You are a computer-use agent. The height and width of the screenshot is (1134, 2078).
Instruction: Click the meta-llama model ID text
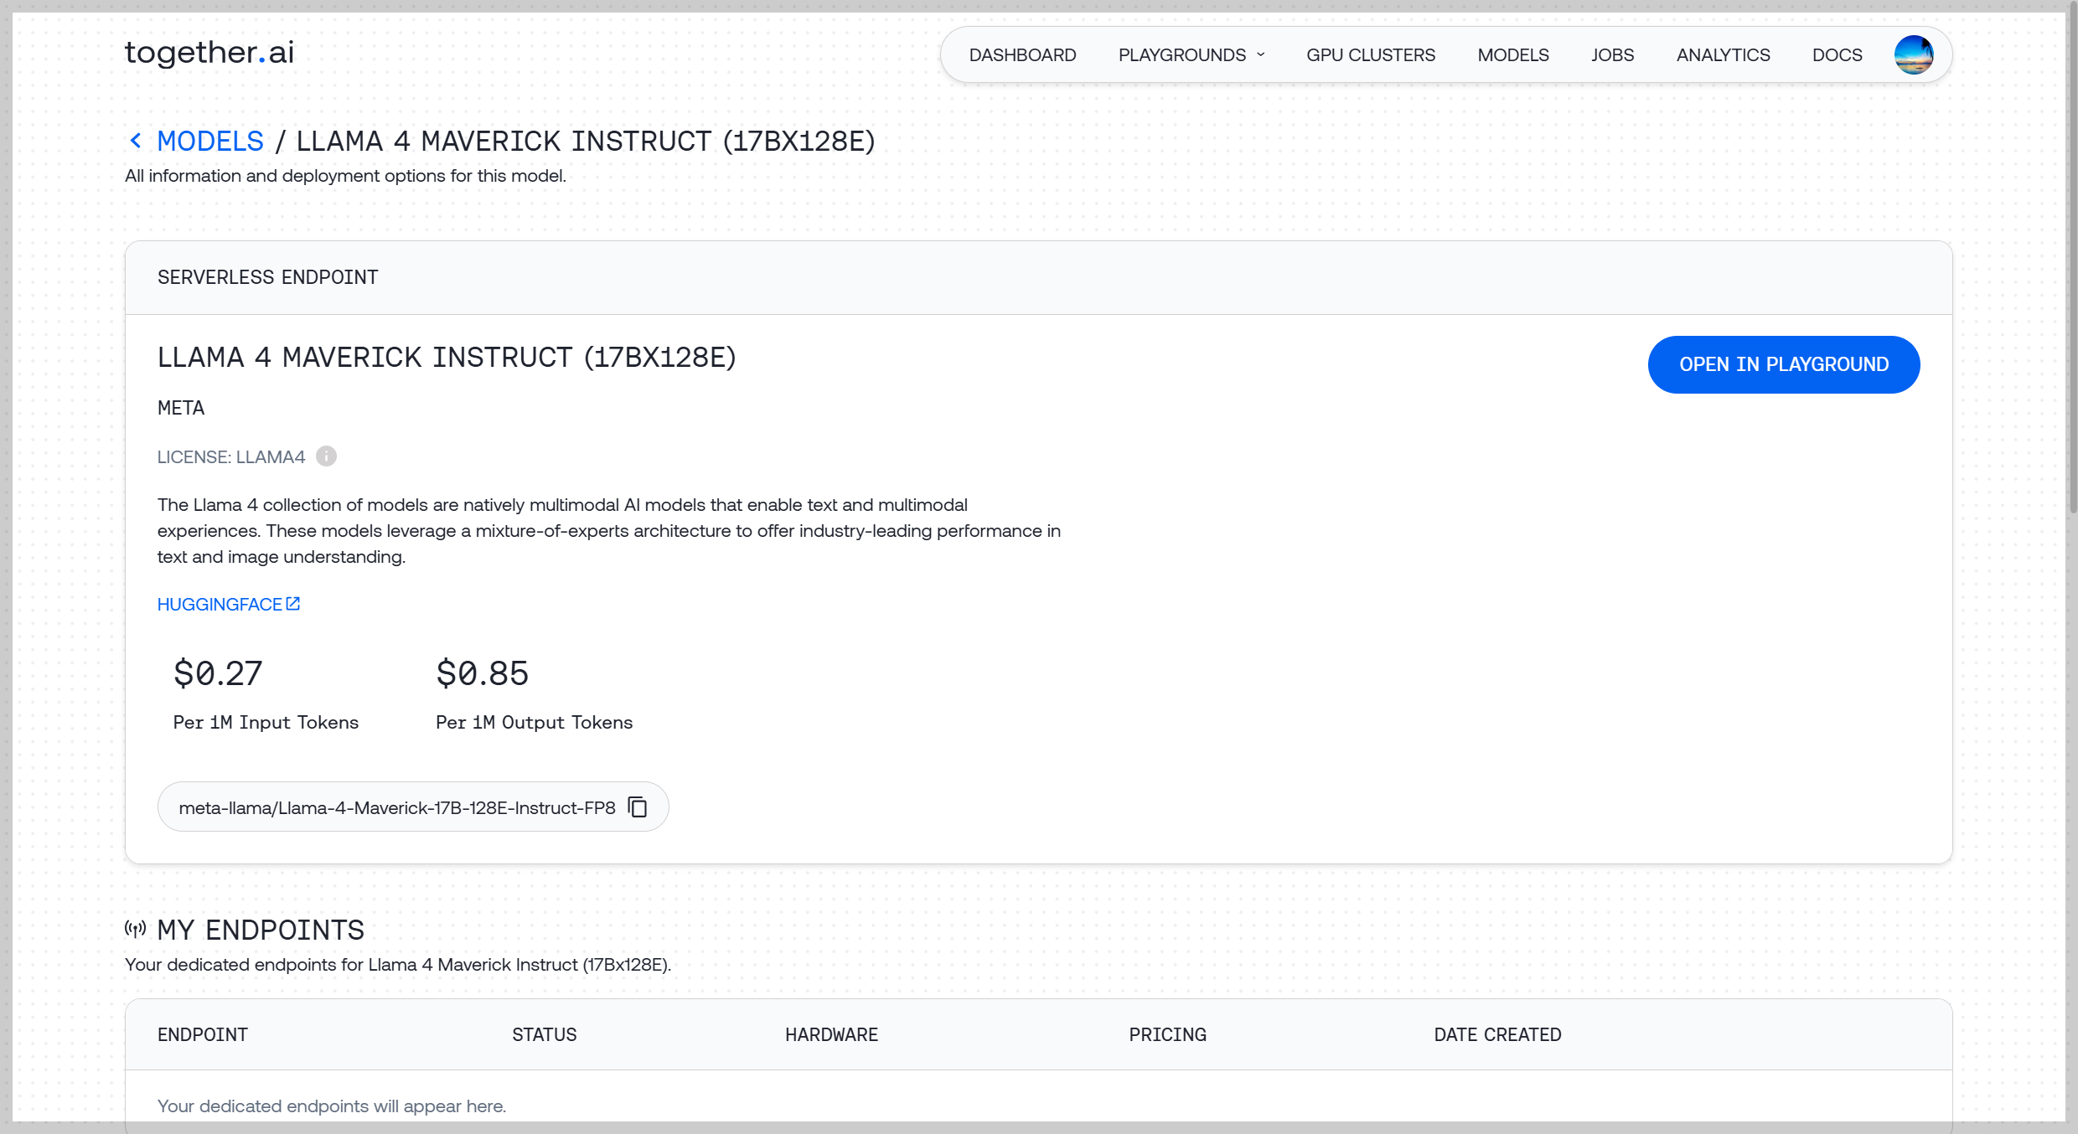coord(397,807)
